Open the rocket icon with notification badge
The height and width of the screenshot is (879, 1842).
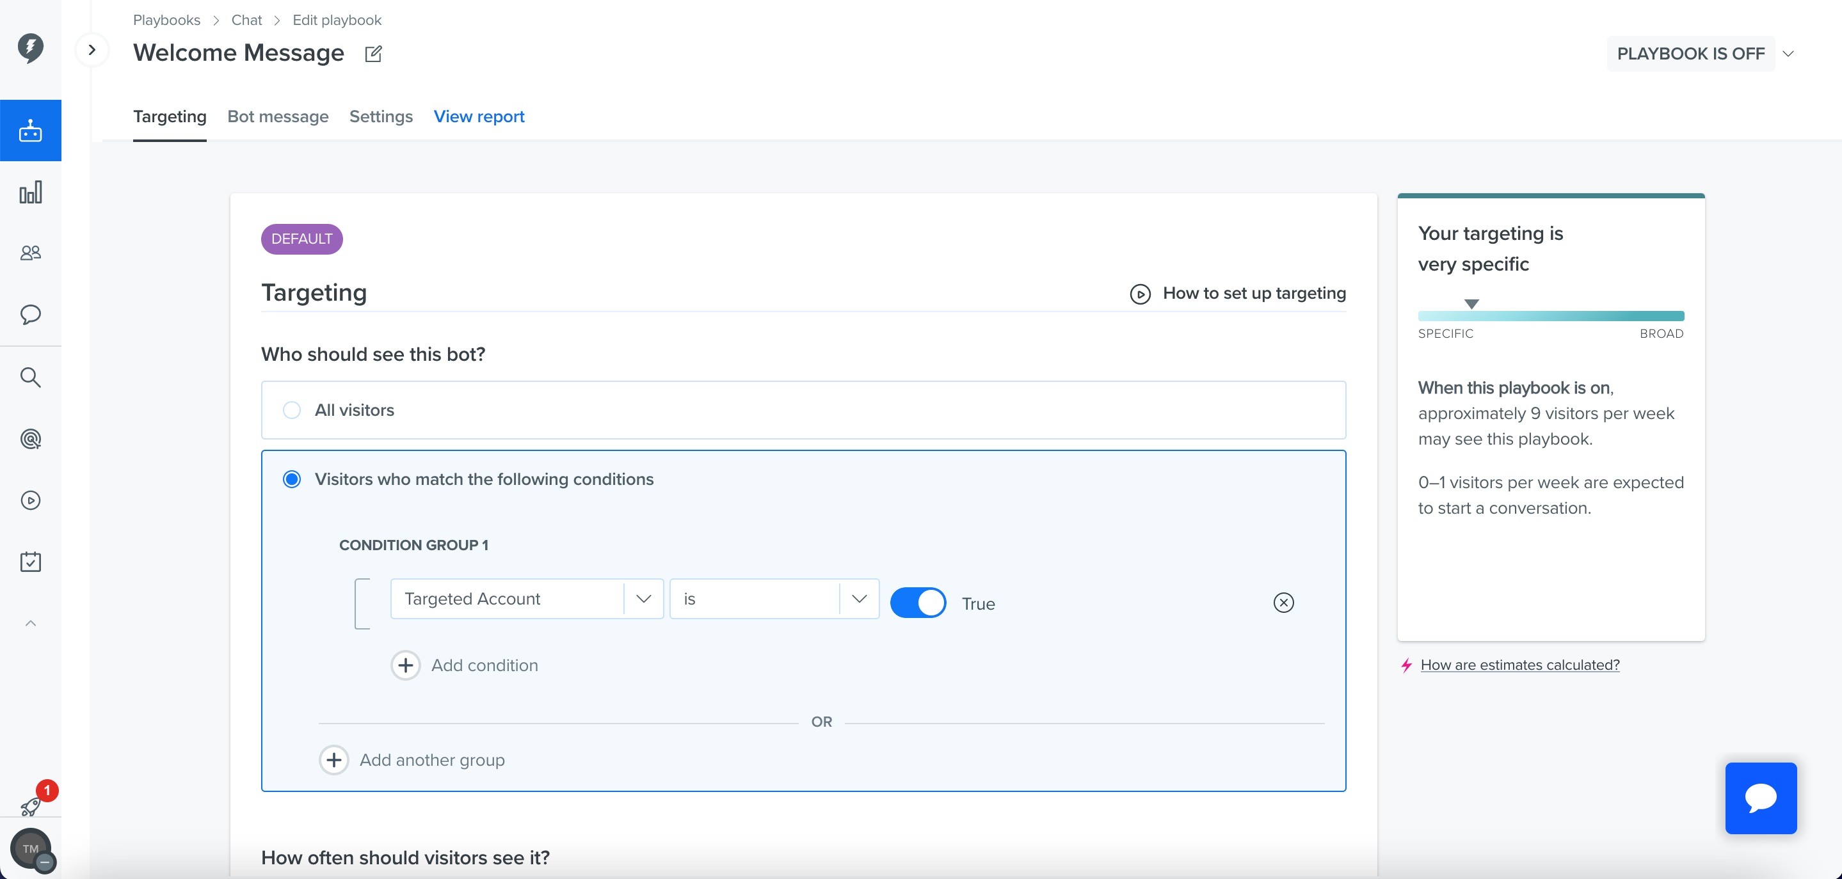(31, 807)
